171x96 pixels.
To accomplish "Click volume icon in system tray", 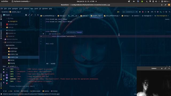I will (156, 1).
